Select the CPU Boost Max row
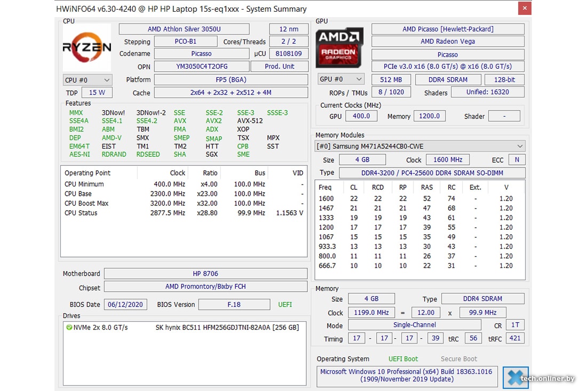 pyautogui.click(x=183, y=203)
